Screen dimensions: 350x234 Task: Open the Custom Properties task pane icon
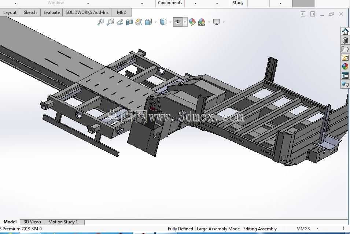(x=345, y=75)
